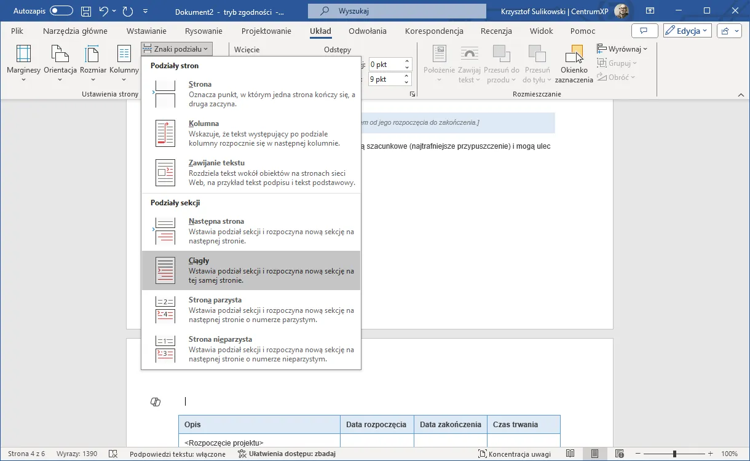Expand the Edycja mode dropdown

[x=688, y=31]
